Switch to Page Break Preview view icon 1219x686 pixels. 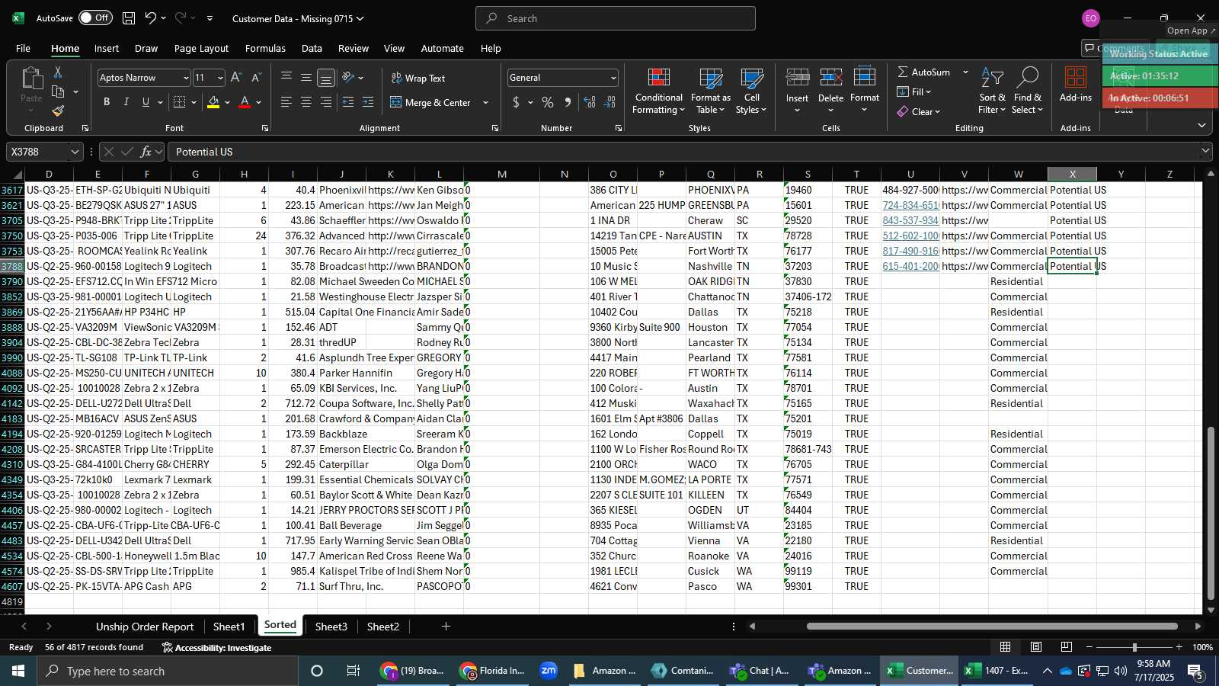coord(1067,647)
